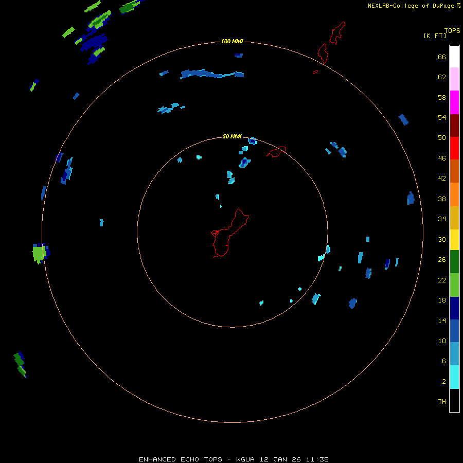
Task: Click the 30 legend value
Action: [x=442, y=239]
